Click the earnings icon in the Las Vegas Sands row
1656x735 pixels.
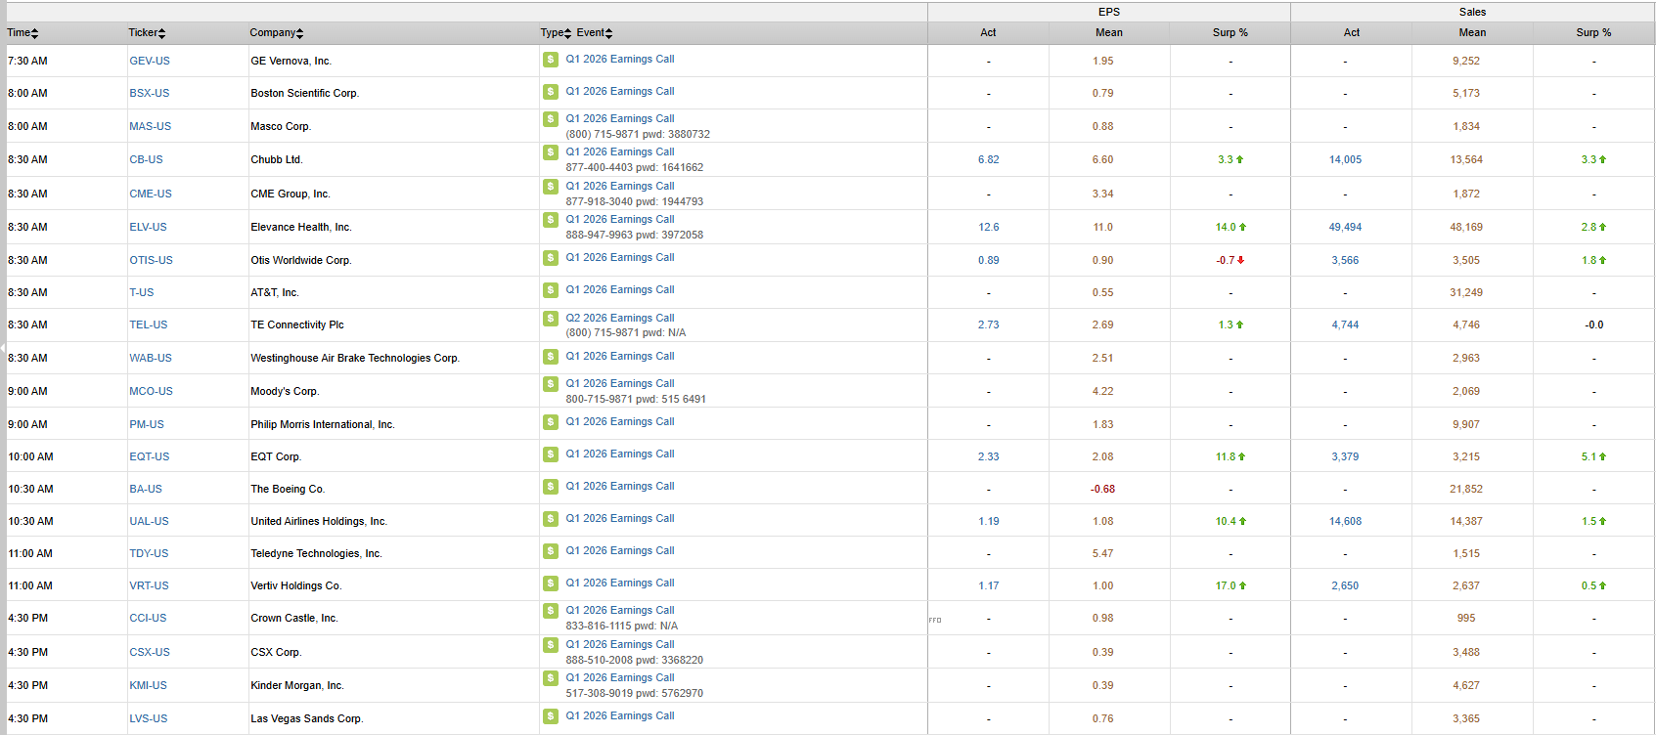tap(551, 716)
